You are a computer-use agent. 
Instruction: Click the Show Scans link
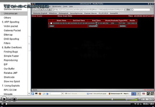[x=37, y=16]
